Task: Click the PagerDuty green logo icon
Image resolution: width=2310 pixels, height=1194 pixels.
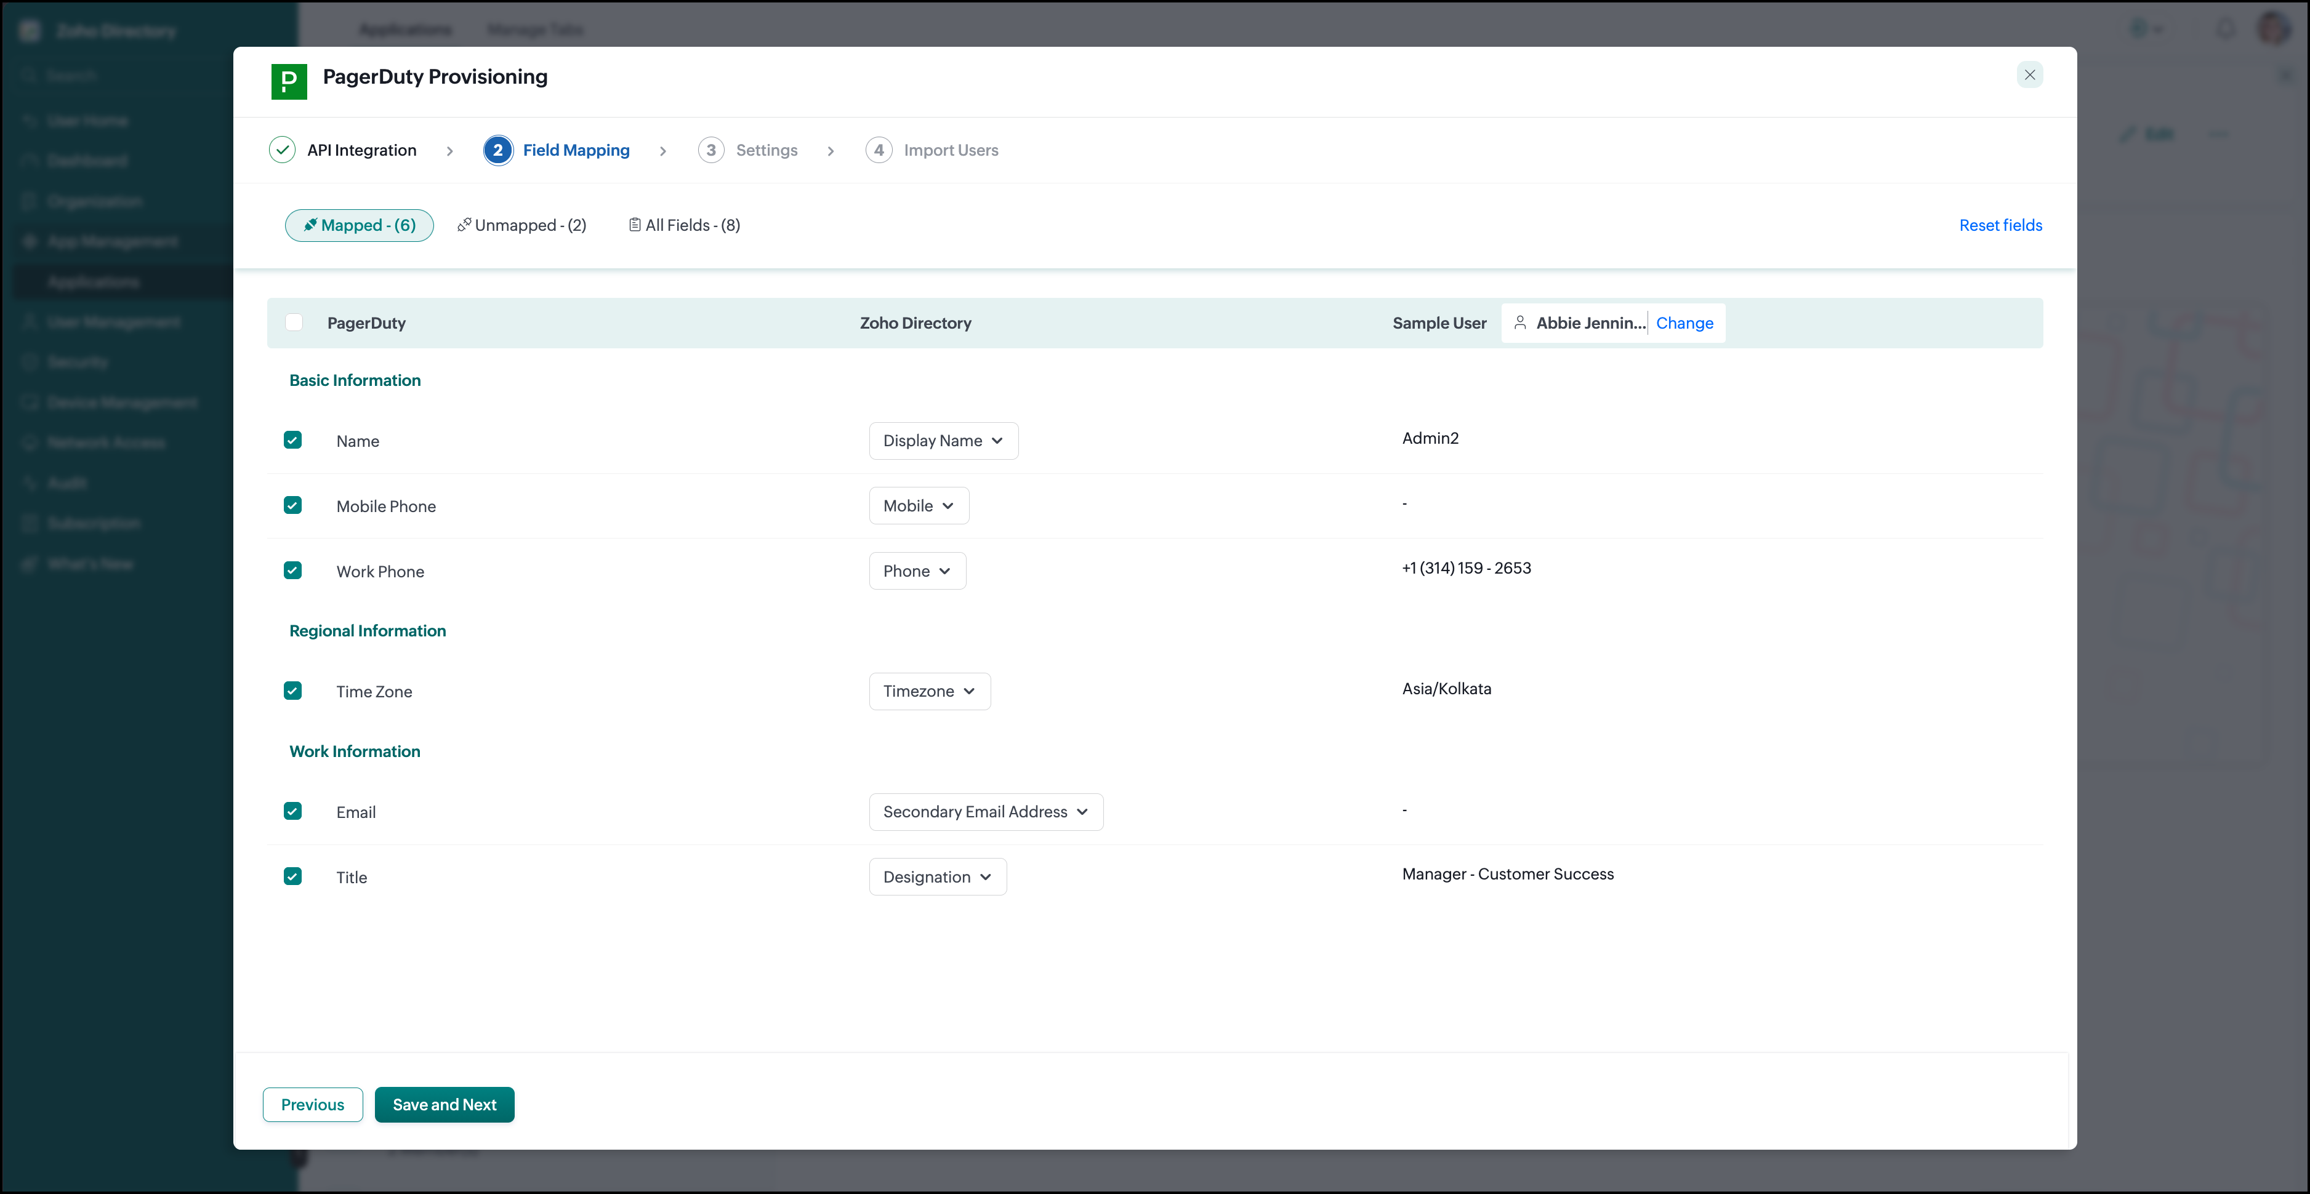Action: [289, 81]
